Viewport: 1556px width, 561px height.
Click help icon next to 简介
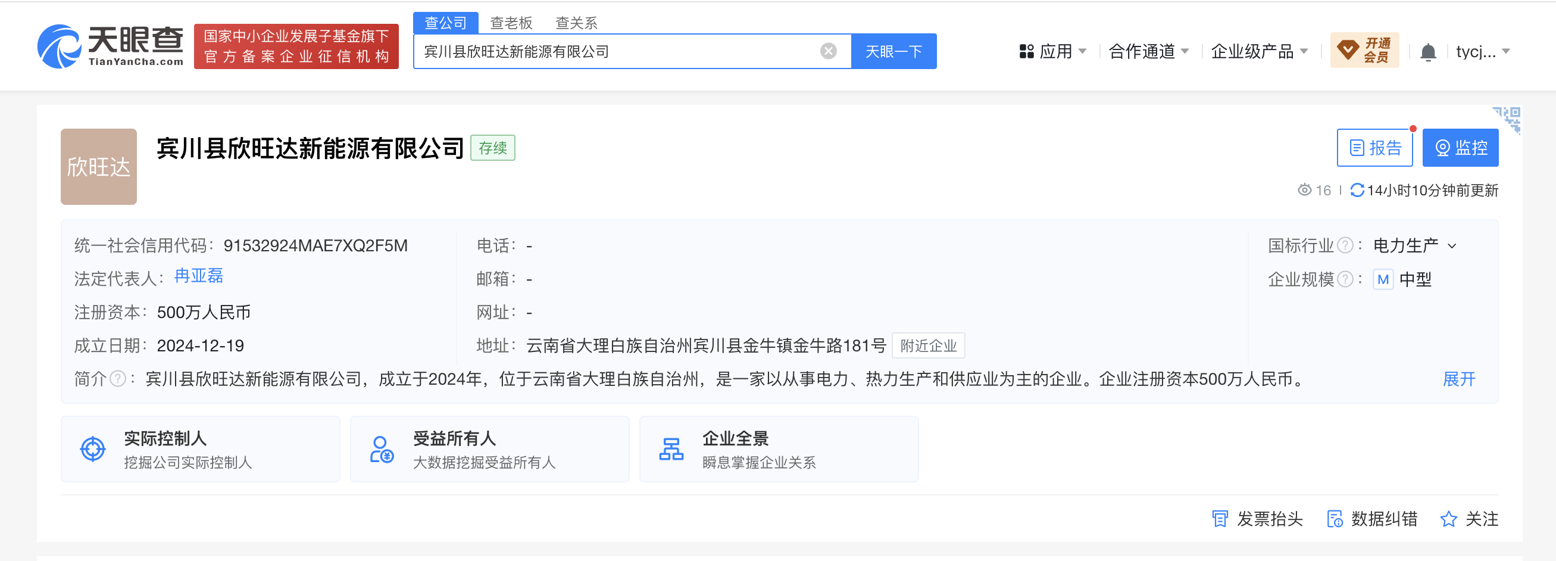point(118,379)
